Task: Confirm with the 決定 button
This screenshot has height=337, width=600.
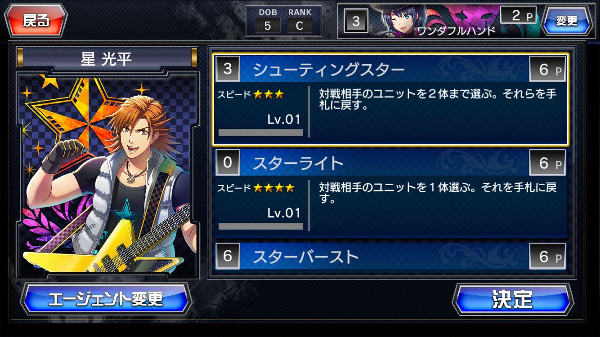Action: pos(513,299)
